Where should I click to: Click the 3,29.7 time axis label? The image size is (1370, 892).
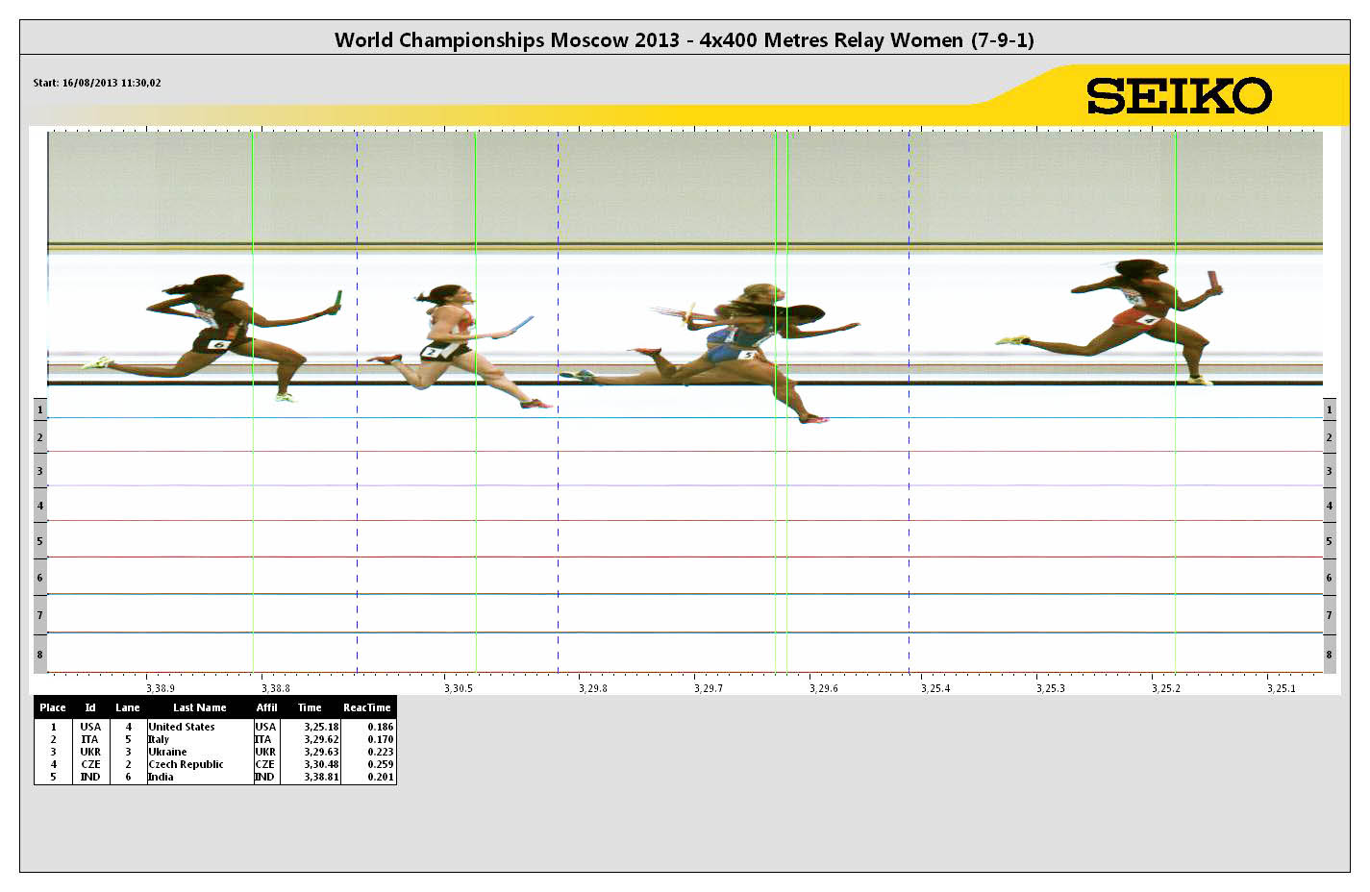[709, 688]
